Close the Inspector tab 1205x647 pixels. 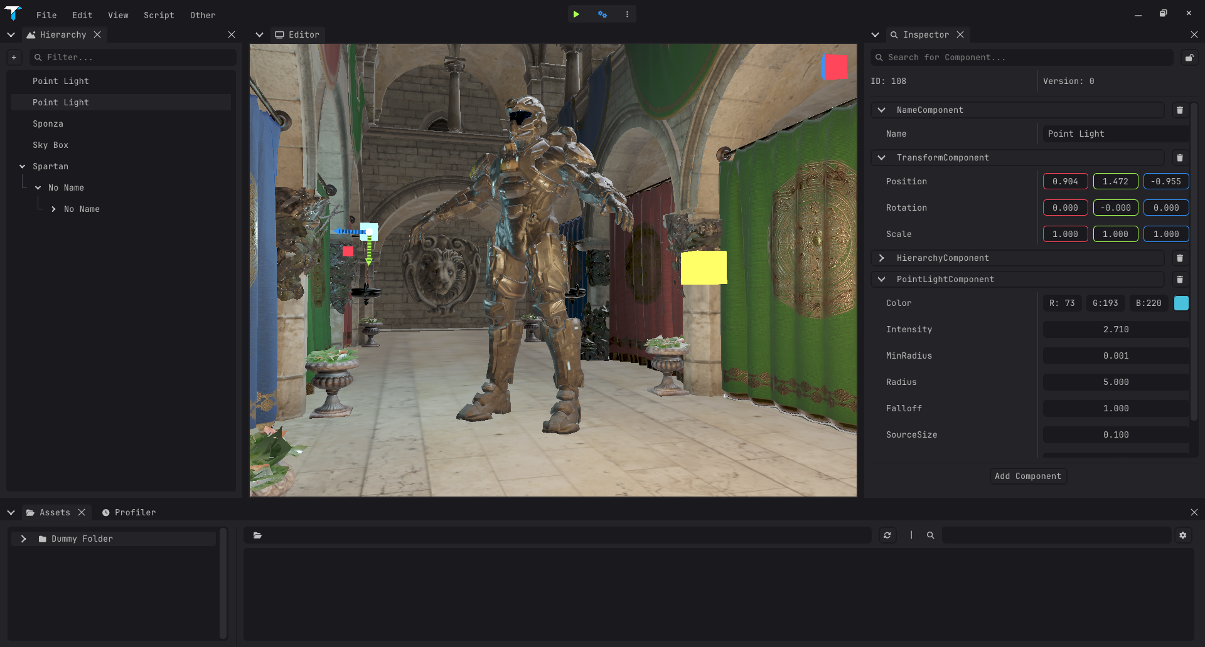[960, 35]
